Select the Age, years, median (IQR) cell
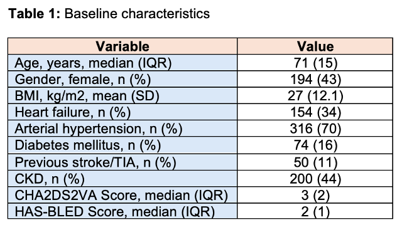The width and height of the screenshot is (402, 227). click(122, 63)
